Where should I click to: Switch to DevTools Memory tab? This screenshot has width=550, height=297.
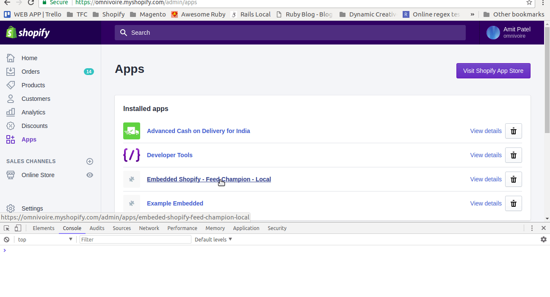pyautogui.click(x=215, y=228)
